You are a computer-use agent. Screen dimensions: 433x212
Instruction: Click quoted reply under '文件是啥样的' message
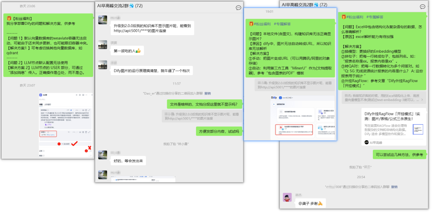(202, 116)
